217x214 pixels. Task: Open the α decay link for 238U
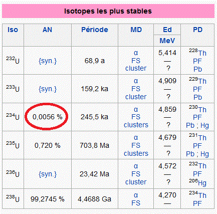point(136,195)
